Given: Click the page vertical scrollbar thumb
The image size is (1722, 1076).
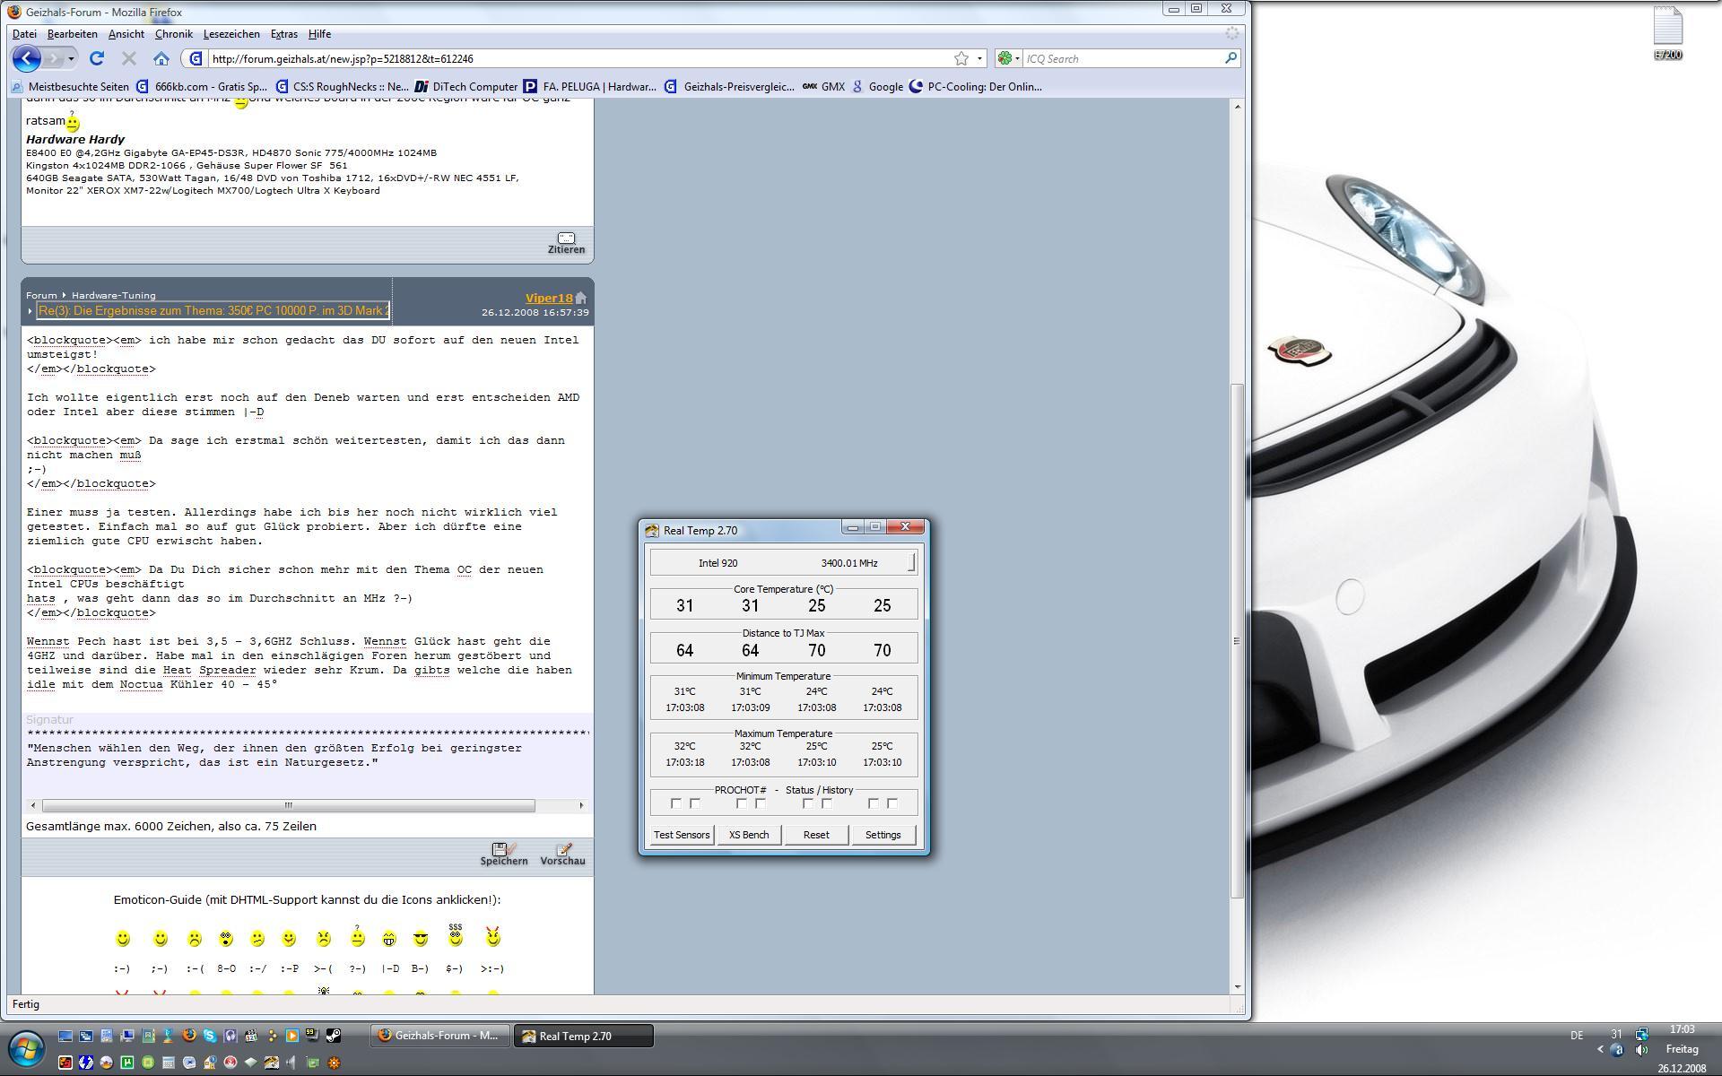Looking at the screenshot, I should pos(1238,641).
